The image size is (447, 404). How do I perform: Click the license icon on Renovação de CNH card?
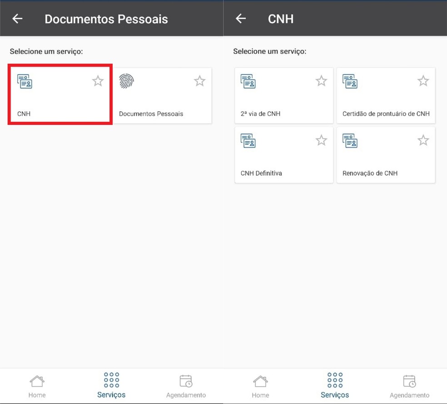pyautogui.click(x=350, y=141)
